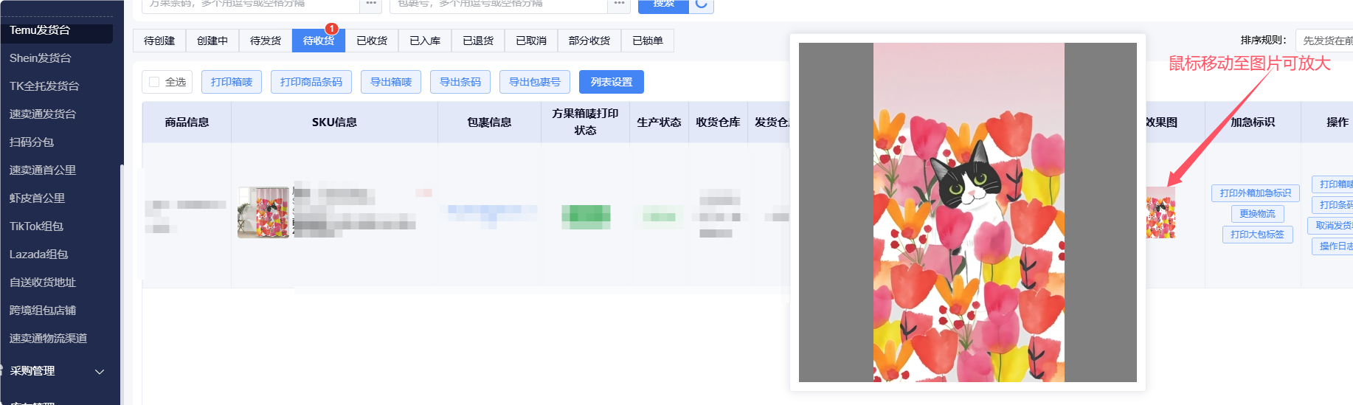Switch to the 部分收货 tab
Viewport: 1353px width, 405px height.
point(589,41)
